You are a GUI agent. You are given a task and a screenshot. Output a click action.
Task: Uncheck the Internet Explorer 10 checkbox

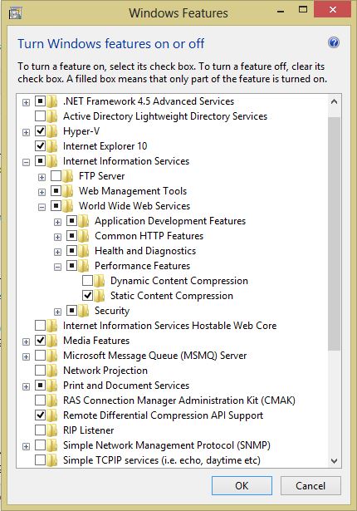tap(40, 145)
